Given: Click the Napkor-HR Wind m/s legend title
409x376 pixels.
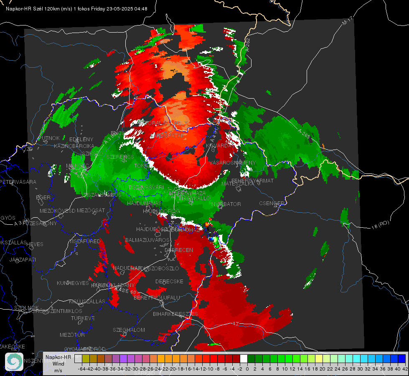Looking at the screenshot, I should coord(58,363).
